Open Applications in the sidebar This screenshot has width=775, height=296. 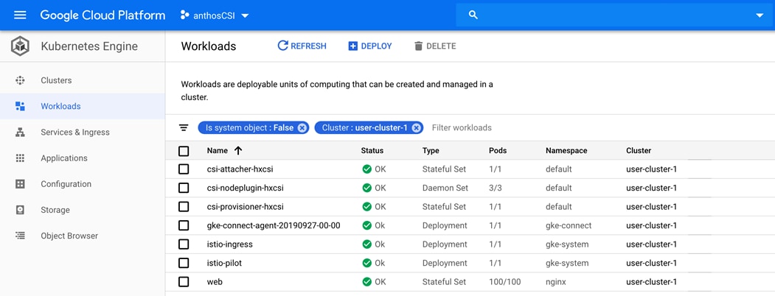[82, 158]
